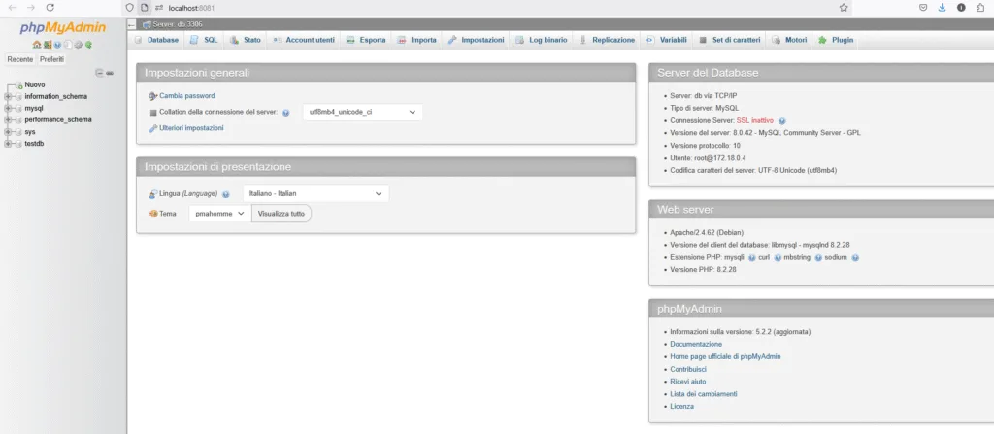
Task: Open the server connection collation dropdown
Action: [362, 113]
